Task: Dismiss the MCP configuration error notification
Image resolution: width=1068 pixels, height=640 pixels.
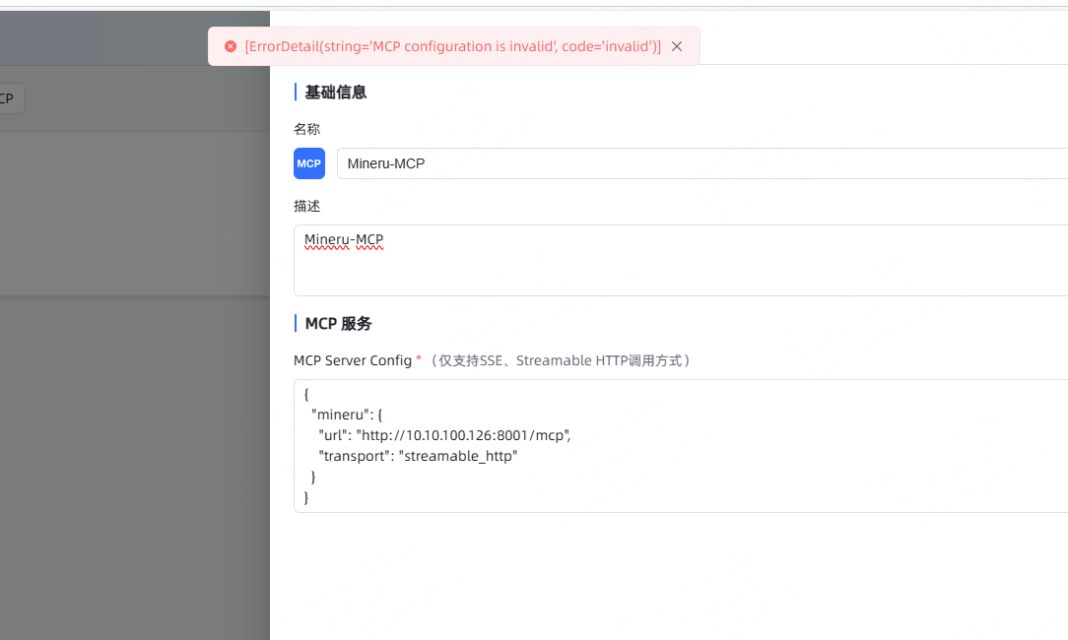Action: point(677,46)
